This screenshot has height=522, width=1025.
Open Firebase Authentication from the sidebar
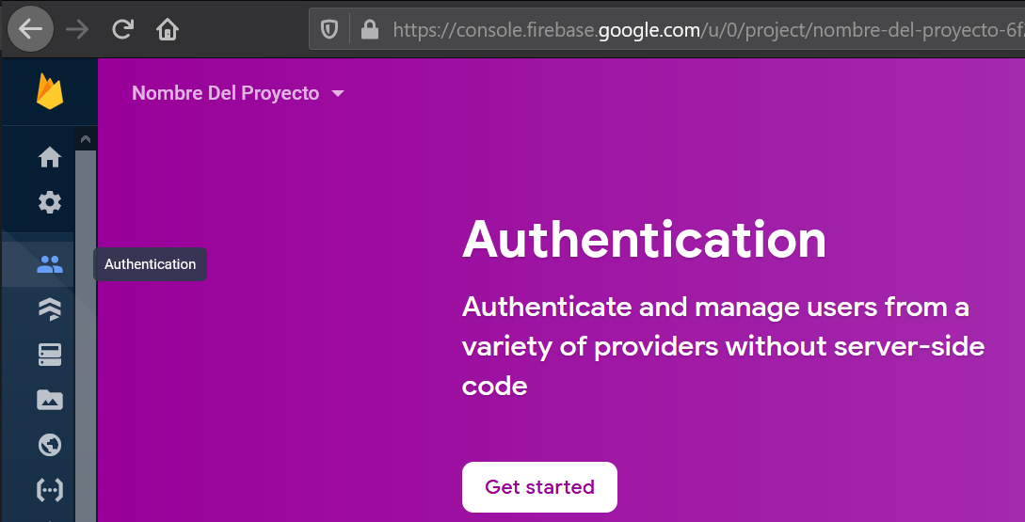coord(49,264)
